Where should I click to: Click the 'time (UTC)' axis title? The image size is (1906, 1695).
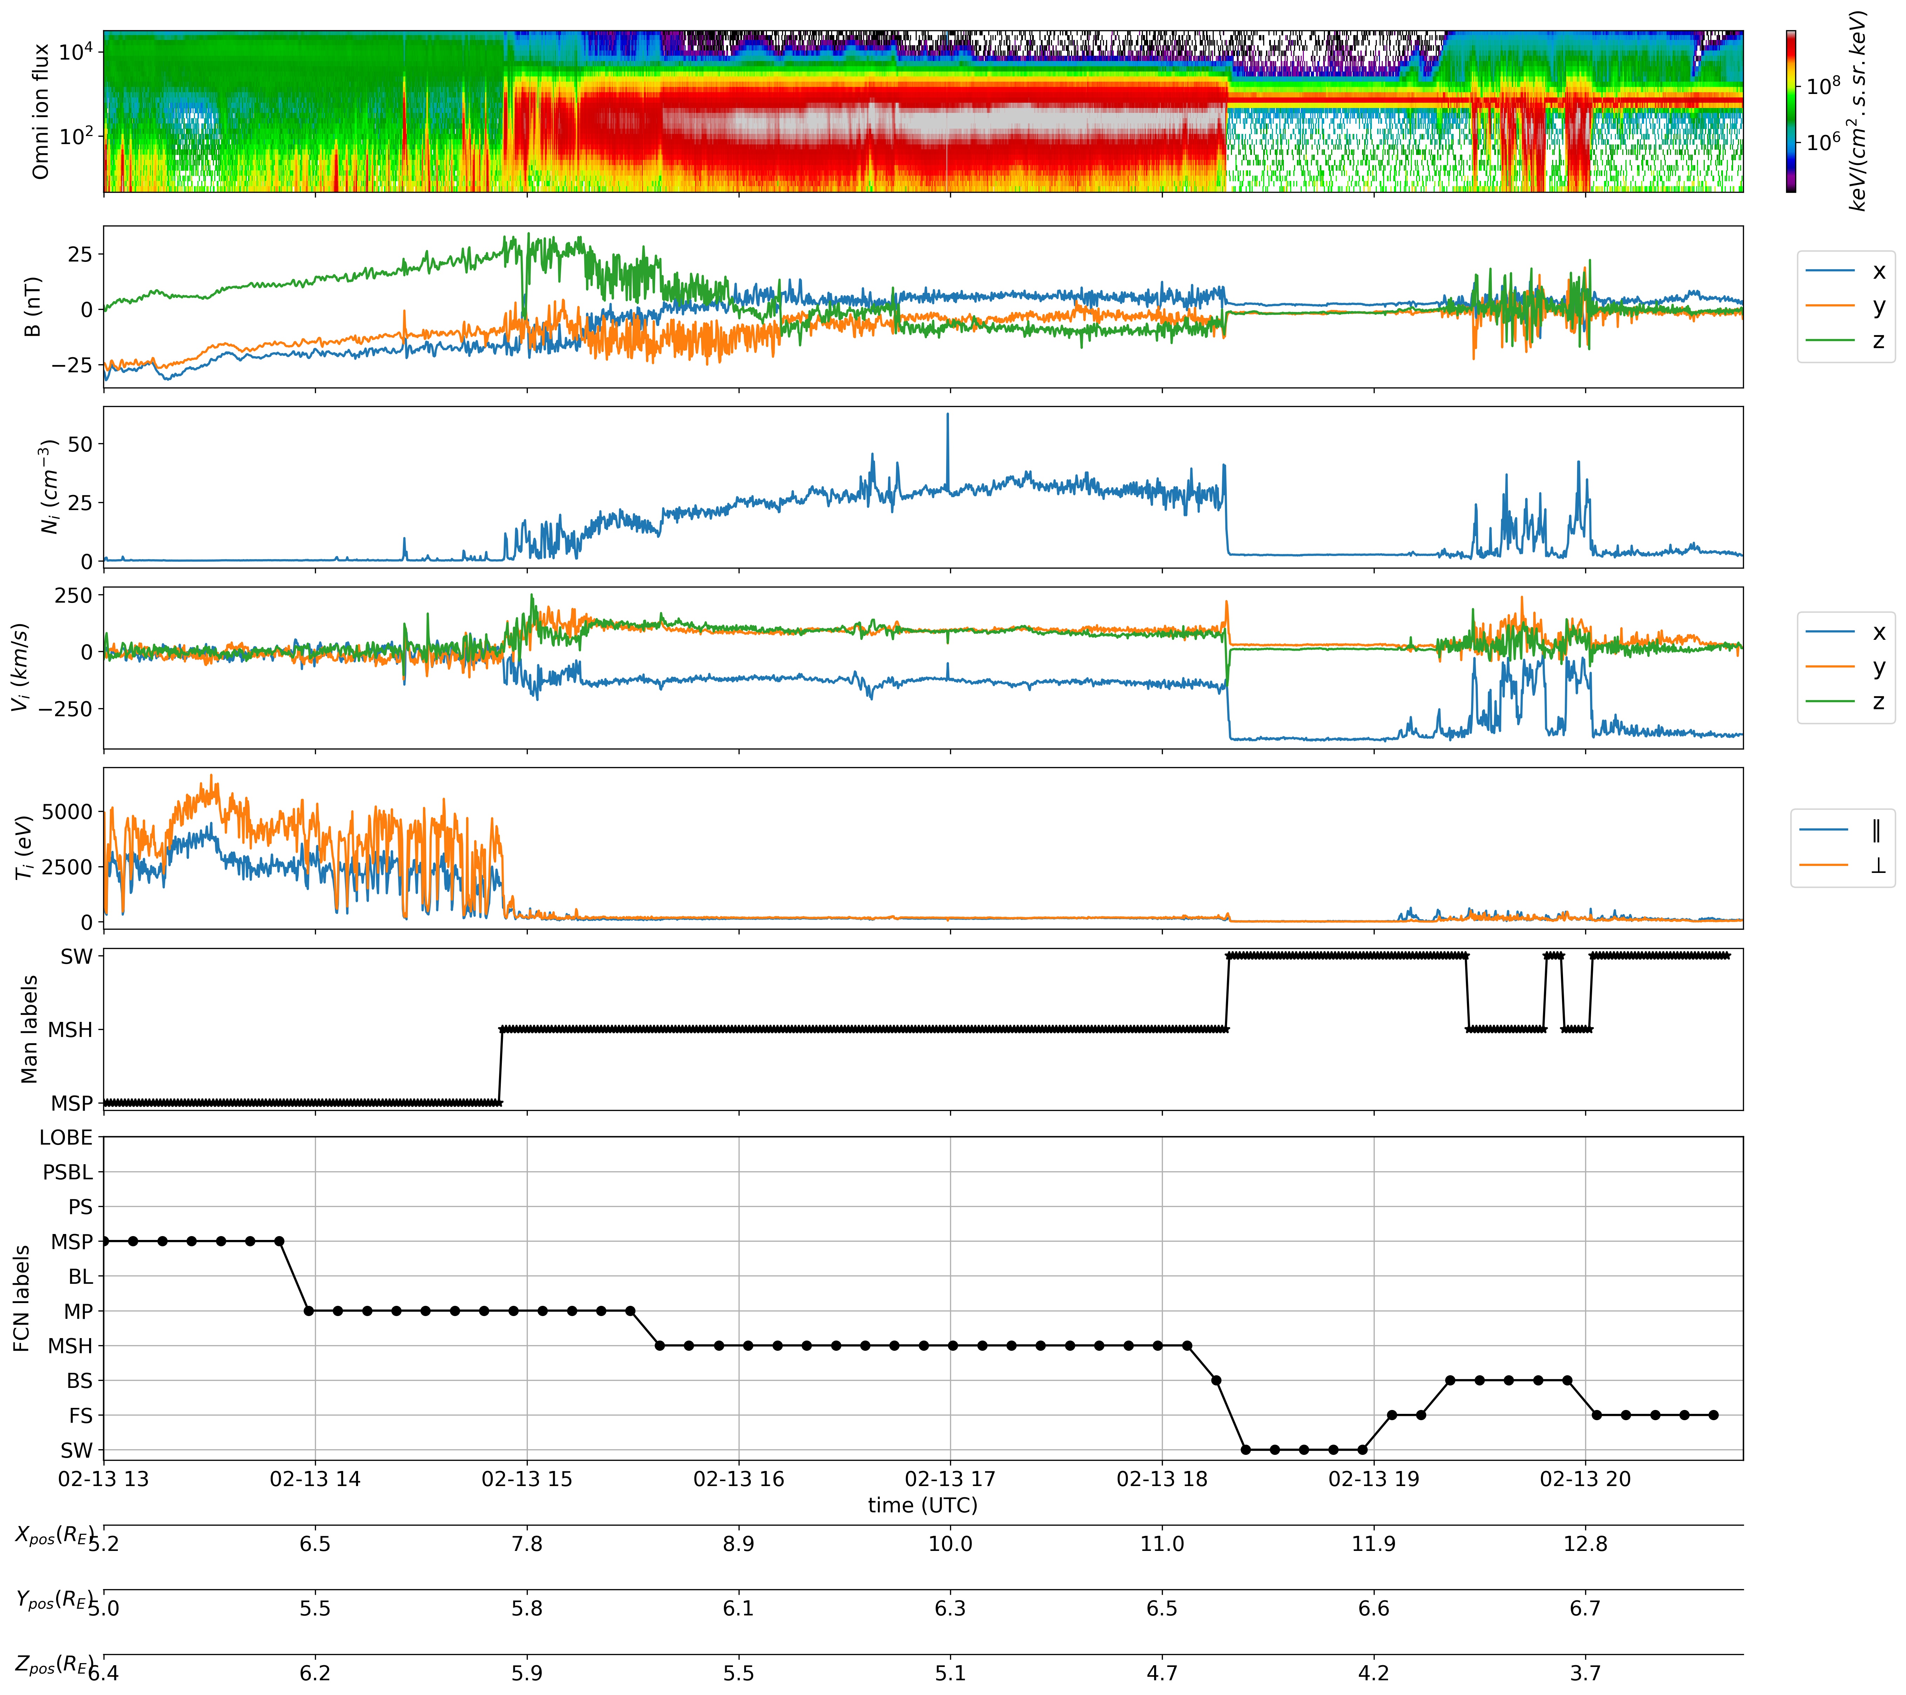(x=922, y=1506)
